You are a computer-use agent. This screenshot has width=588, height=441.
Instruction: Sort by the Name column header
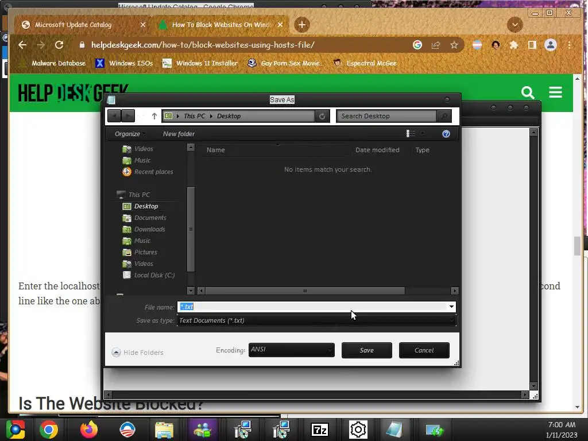[x=216, y=150]
